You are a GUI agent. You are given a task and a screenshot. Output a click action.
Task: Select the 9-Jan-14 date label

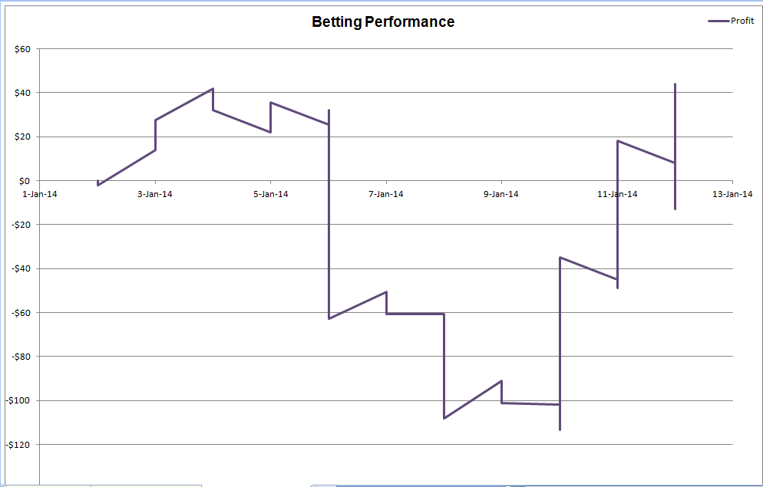(500, 194)
